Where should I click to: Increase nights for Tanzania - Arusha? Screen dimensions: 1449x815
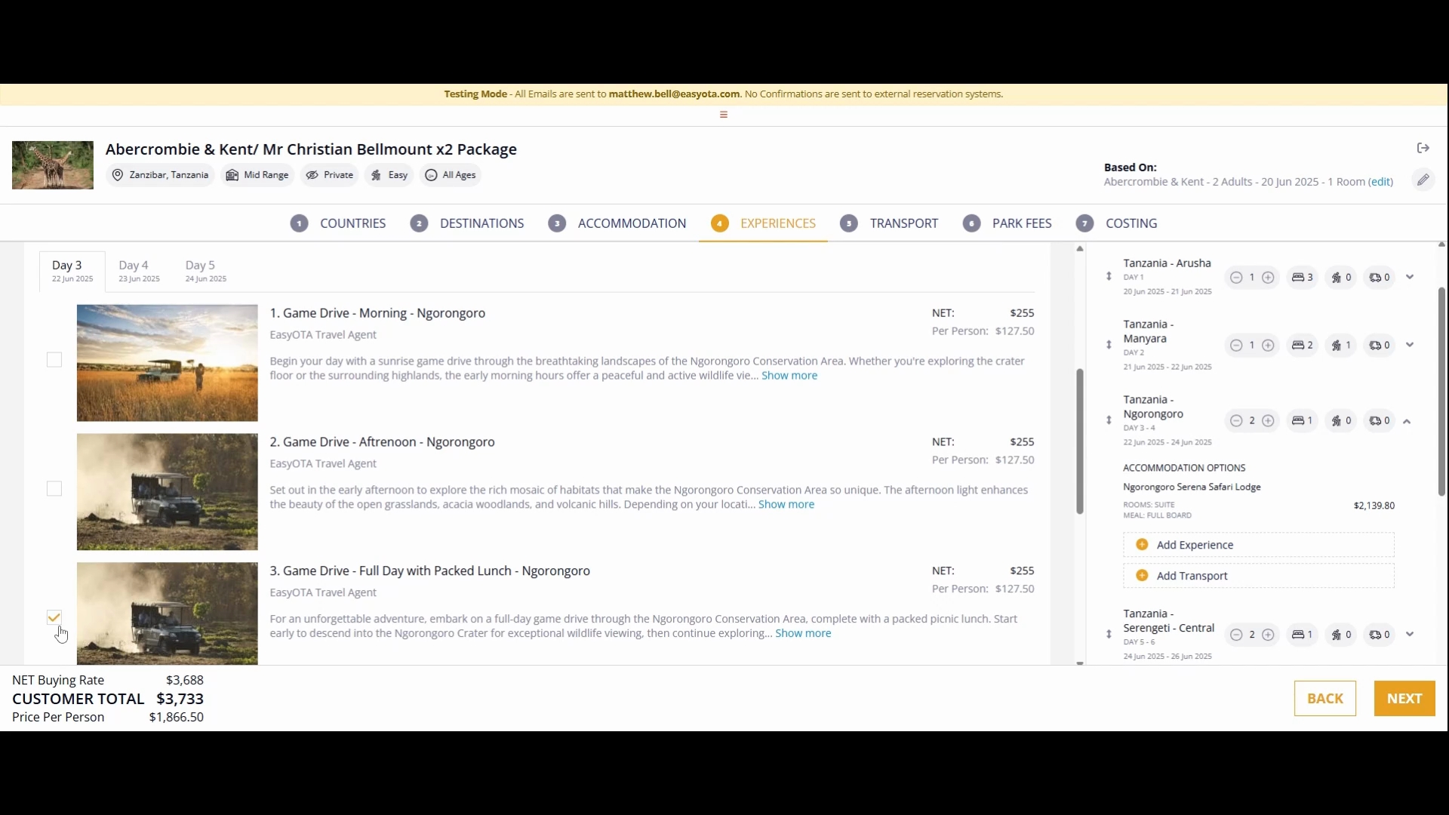pyautogui.click(x=1268, y=278)
